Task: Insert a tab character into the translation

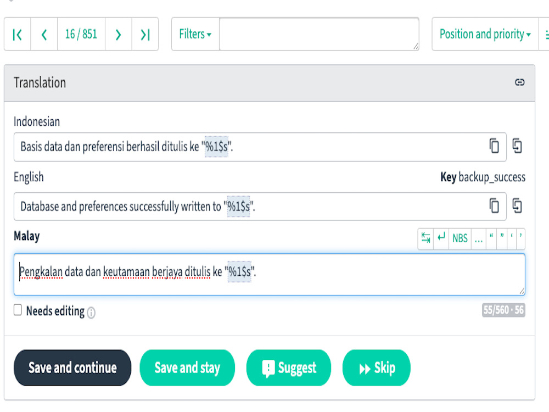Action: click(425, 238)
